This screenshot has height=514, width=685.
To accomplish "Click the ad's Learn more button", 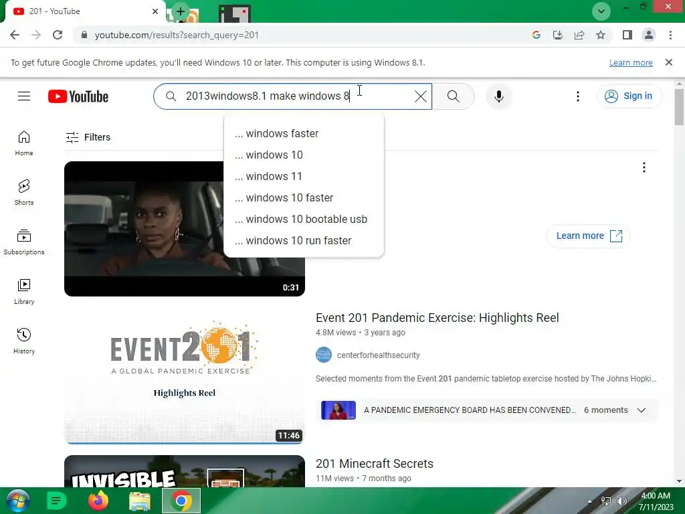I will pyautogui.click(x=588, y=236).
